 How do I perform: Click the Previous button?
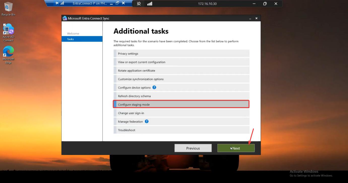click(193, 148)
